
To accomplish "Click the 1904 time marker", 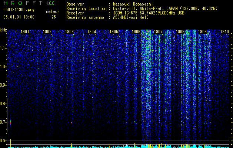I will tap(92, 32).
